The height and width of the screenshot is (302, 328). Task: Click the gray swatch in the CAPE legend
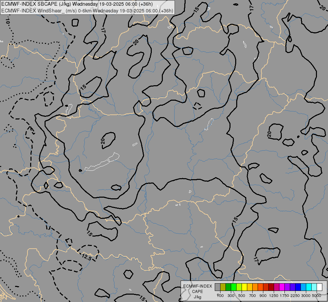pyautogui.click(x=217, y=287)
